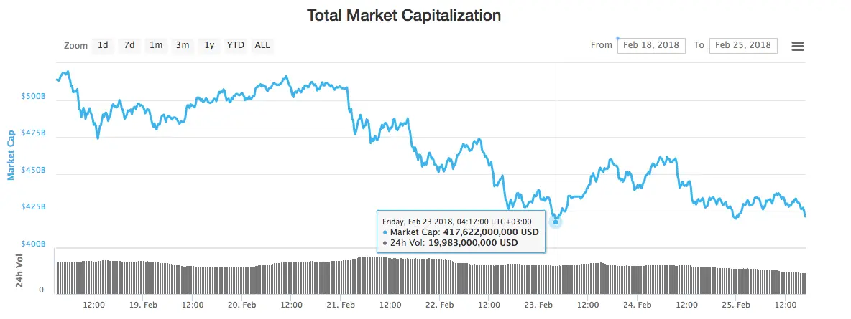The height and width of the screenshot is (319, 851).
Task: Edit the From date Feb 18, 2018
Action: point(651,45)
